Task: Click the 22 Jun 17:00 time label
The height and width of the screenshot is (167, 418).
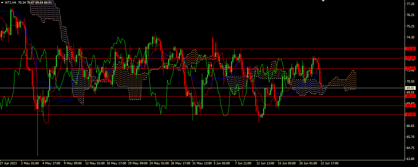Action: click(330, 163)
